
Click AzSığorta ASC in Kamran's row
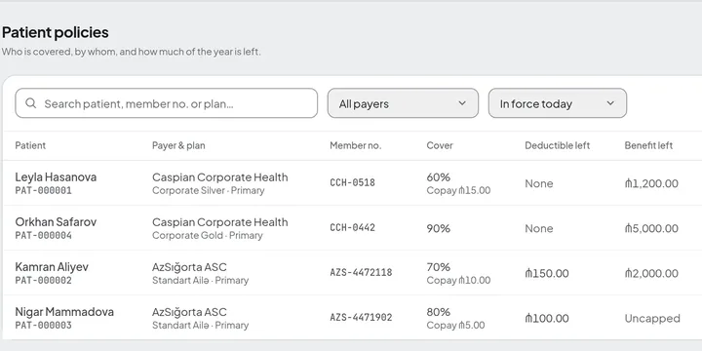tap(189, 267)
